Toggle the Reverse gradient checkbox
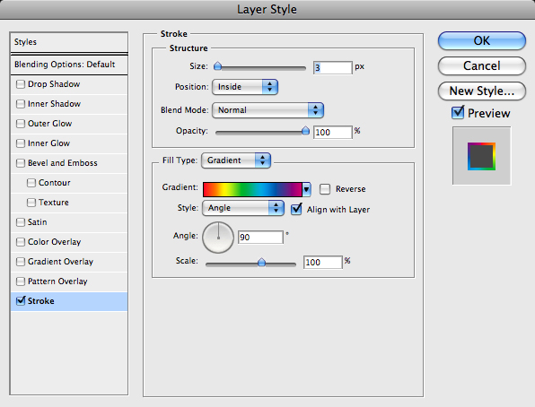 click(325, 189)
